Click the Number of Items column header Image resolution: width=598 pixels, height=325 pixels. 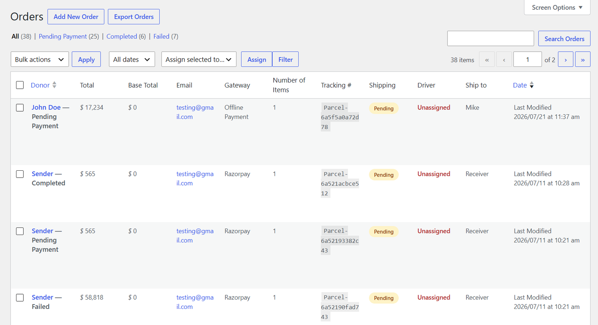click(x=289, y=85)
